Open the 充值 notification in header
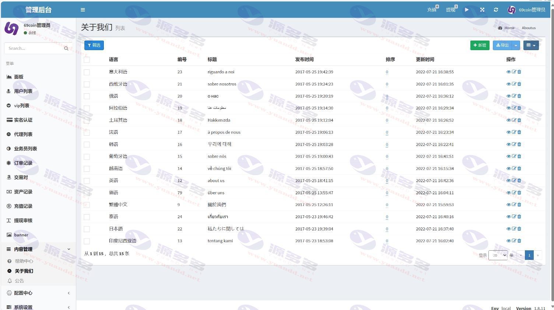The image size is (554, 310). 432,10
